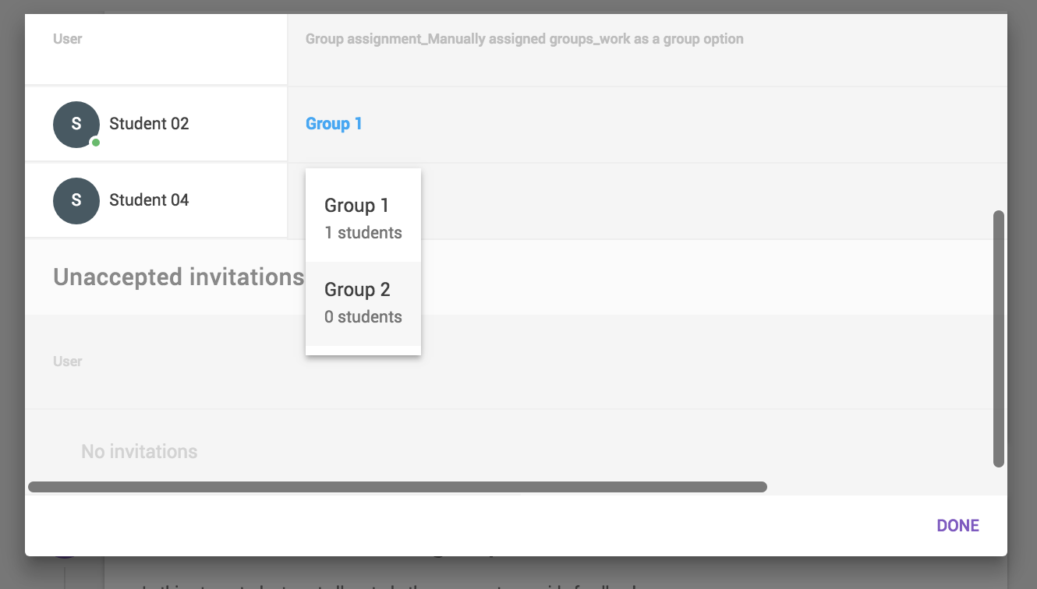The image size is (1037, 589).
Task: Choose Group 2 with 0 students
Action: [x=363, y=302]
